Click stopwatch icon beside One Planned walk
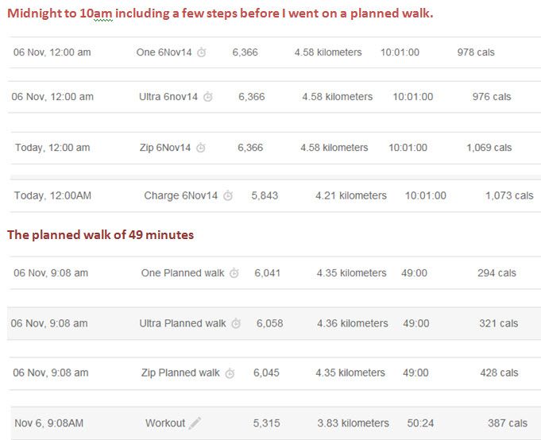Screen dimensions: 541x440 [x=234, y=272]
